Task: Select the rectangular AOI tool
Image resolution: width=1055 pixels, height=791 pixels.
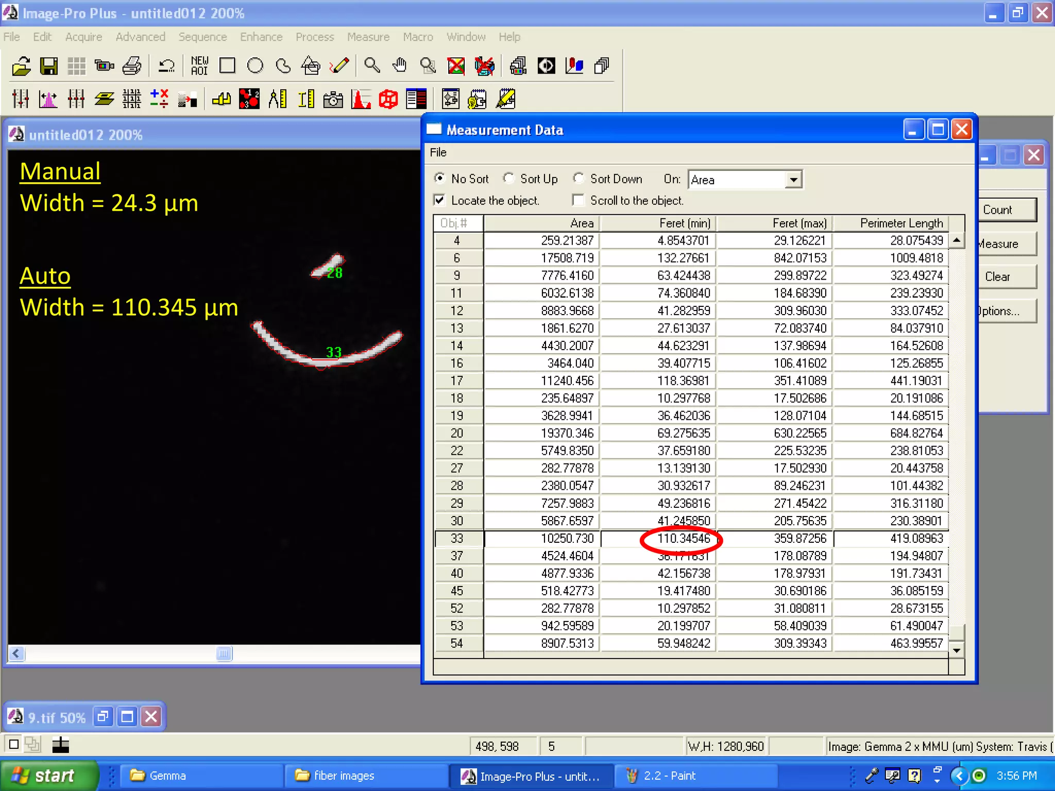Action: point(227,66)
